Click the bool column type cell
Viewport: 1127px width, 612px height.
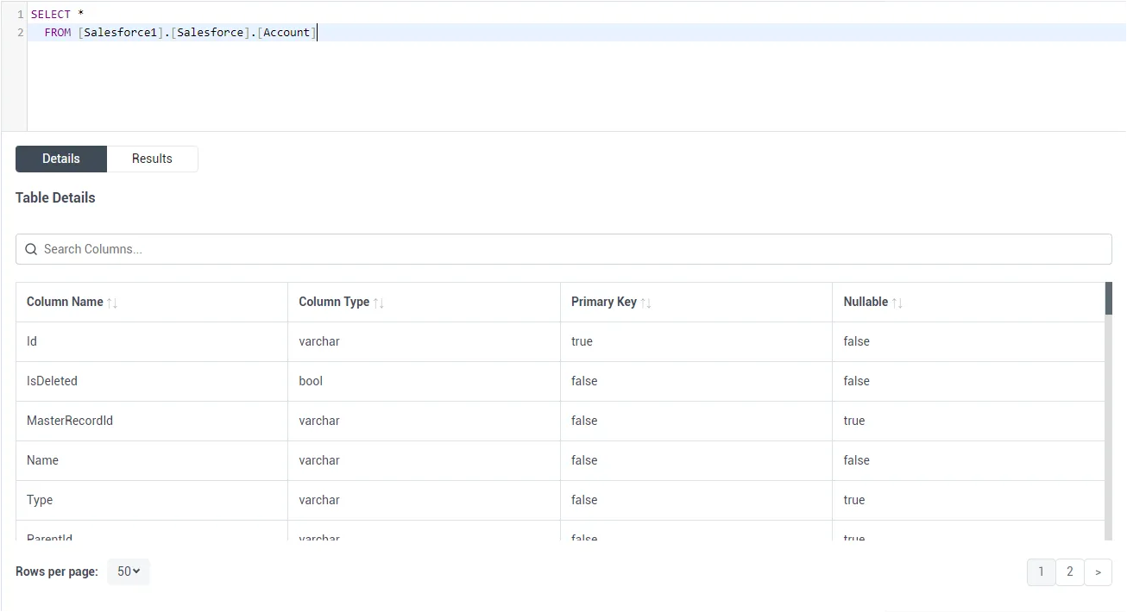pyautogui.click(x=311, y=381)
